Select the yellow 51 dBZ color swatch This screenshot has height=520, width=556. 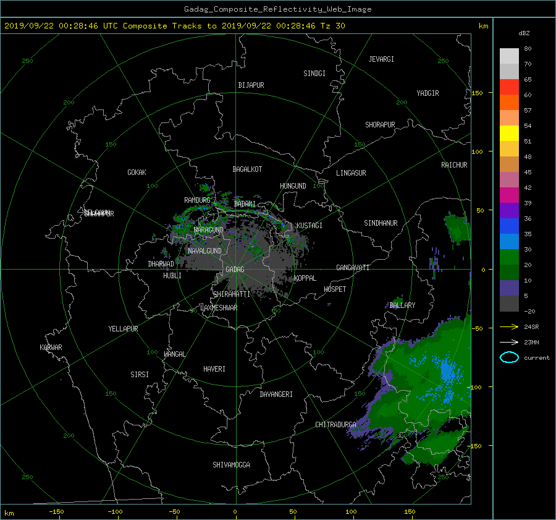tap(509, 133)
